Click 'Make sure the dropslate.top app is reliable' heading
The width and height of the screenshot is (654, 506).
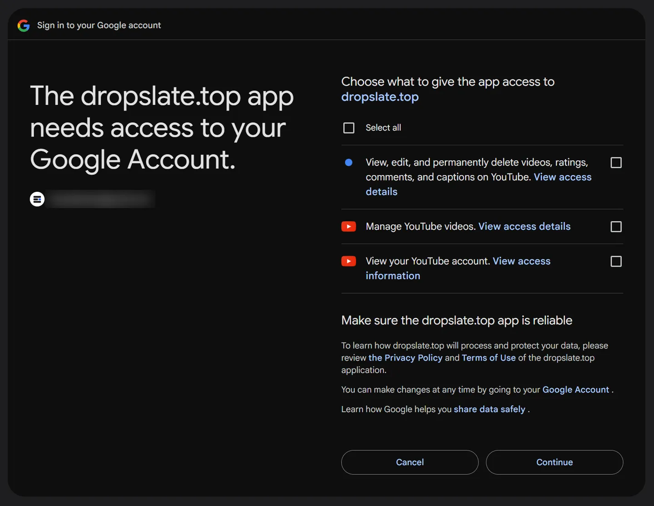click(456, 321)
